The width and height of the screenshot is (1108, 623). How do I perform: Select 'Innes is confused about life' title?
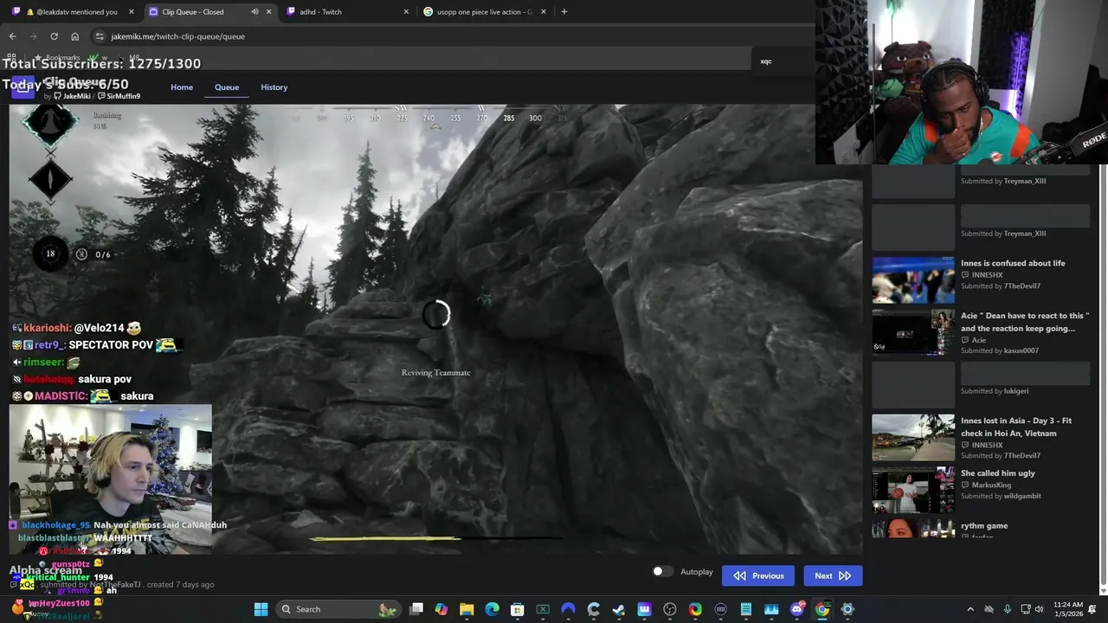point(1013,263)
